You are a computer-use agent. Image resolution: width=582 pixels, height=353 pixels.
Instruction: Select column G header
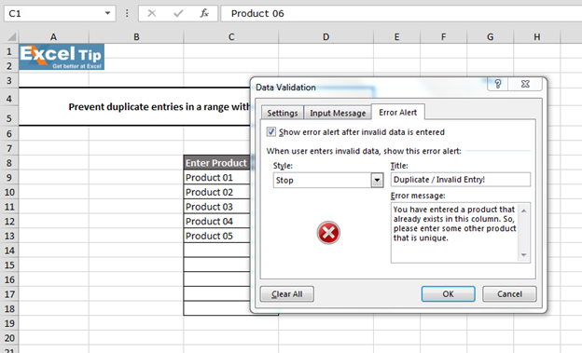click(x=490, y=36)
